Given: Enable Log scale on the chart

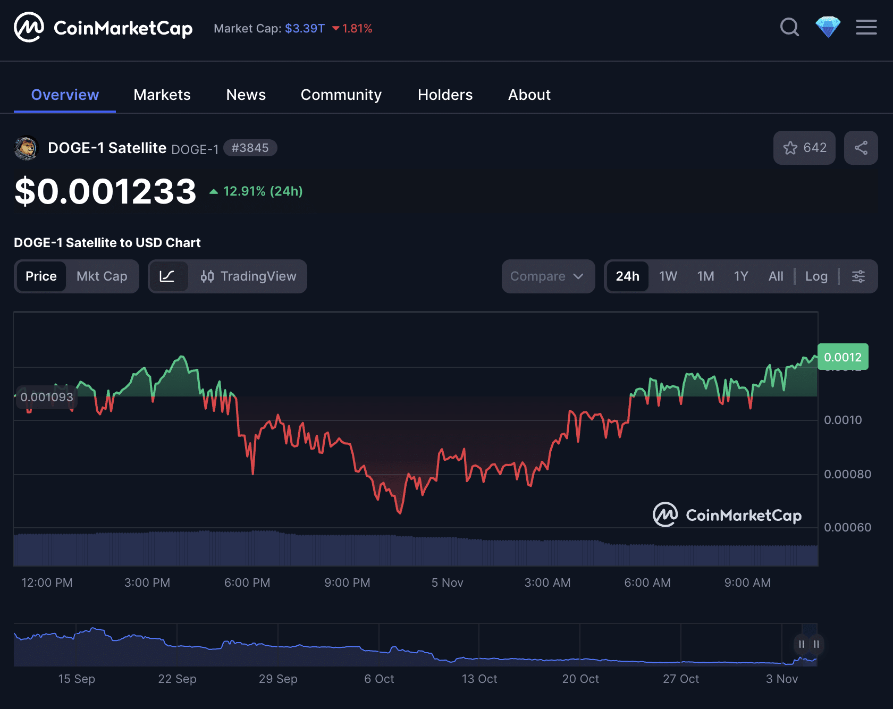Looking at the screenshot, I should point(816,276).
